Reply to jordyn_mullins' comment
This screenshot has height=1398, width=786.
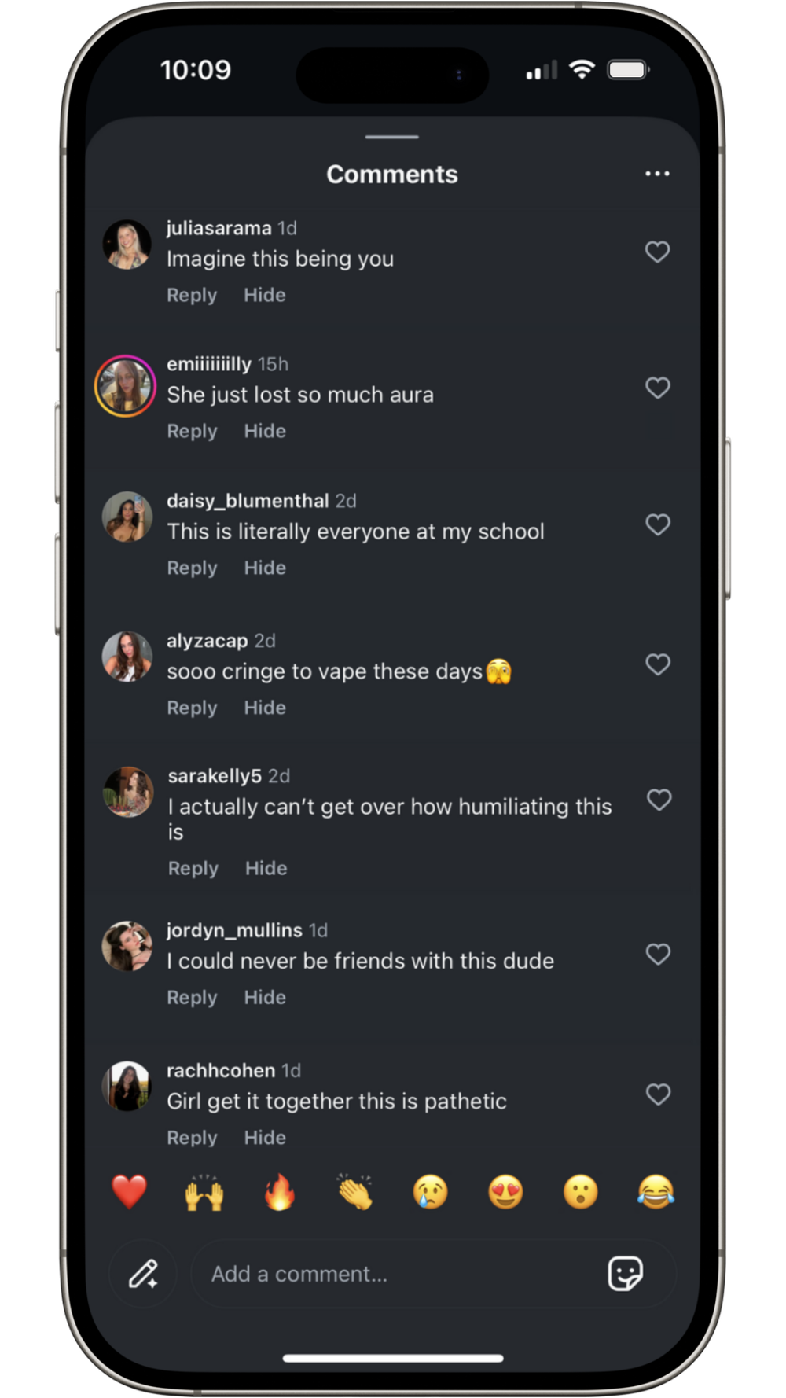coord(192,997)
